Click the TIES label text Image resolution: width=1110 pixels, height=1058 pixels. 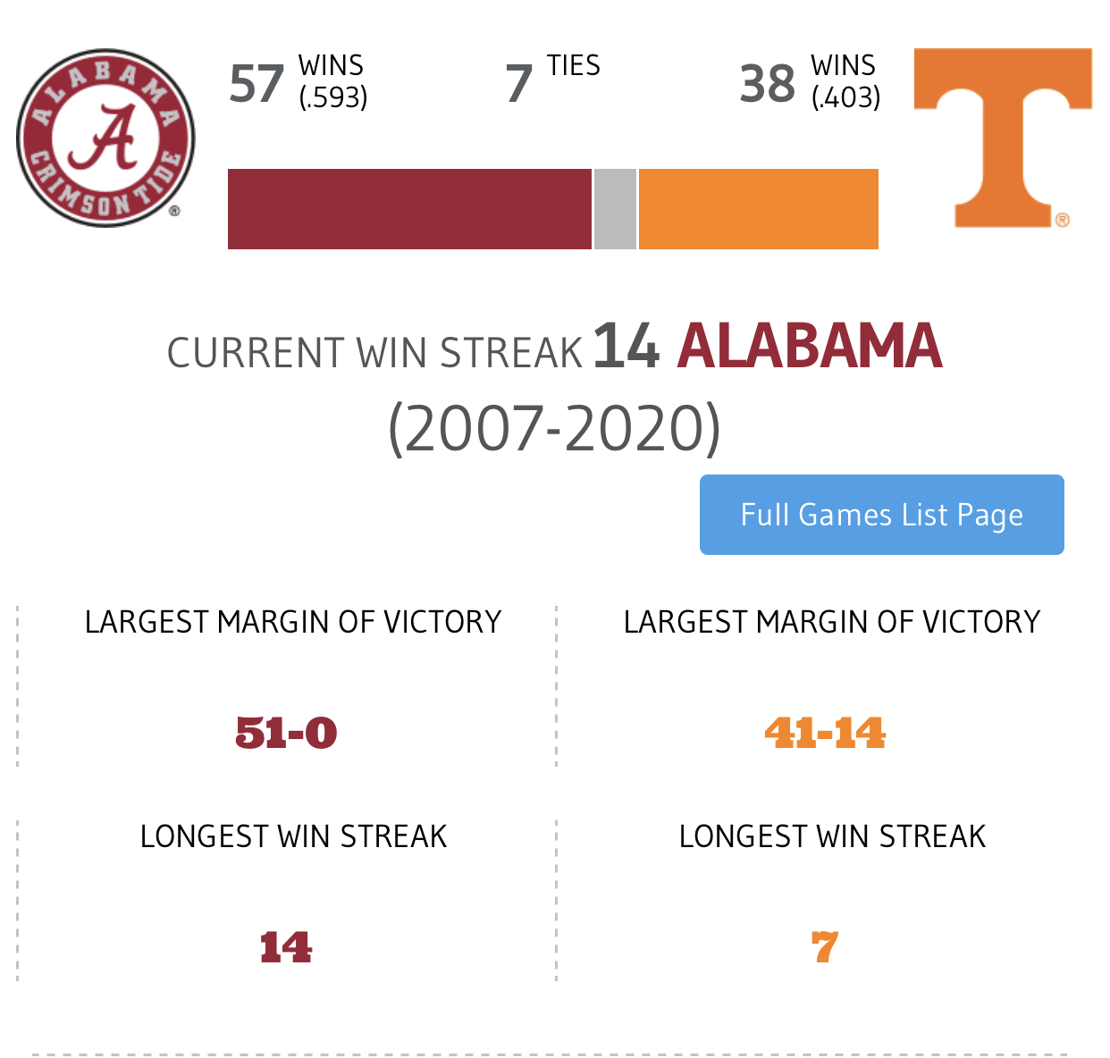point(574,66)
